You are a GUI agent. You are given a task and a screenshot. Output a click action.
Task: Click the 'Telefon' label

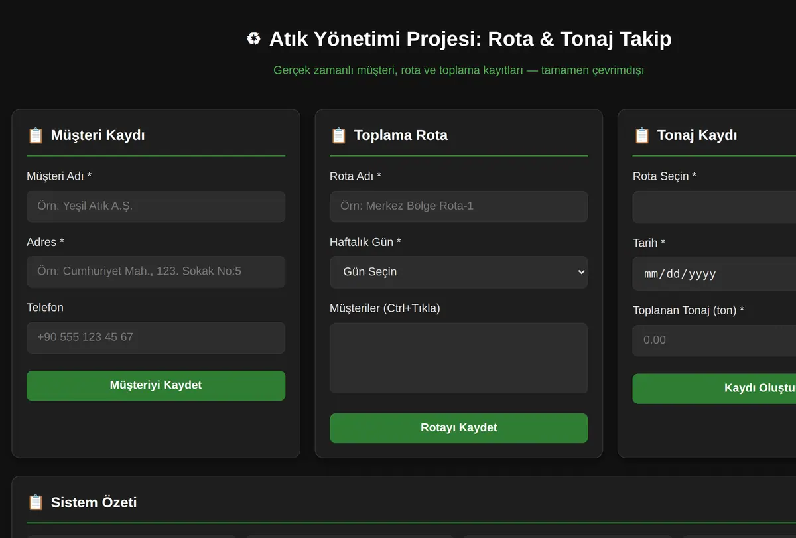[x=45, y=307]
